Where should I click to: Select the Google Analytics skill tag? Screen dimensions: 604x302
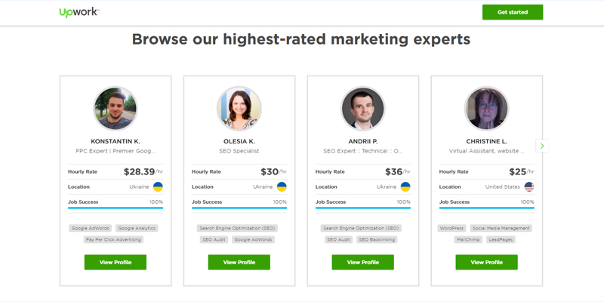point(137,228)
